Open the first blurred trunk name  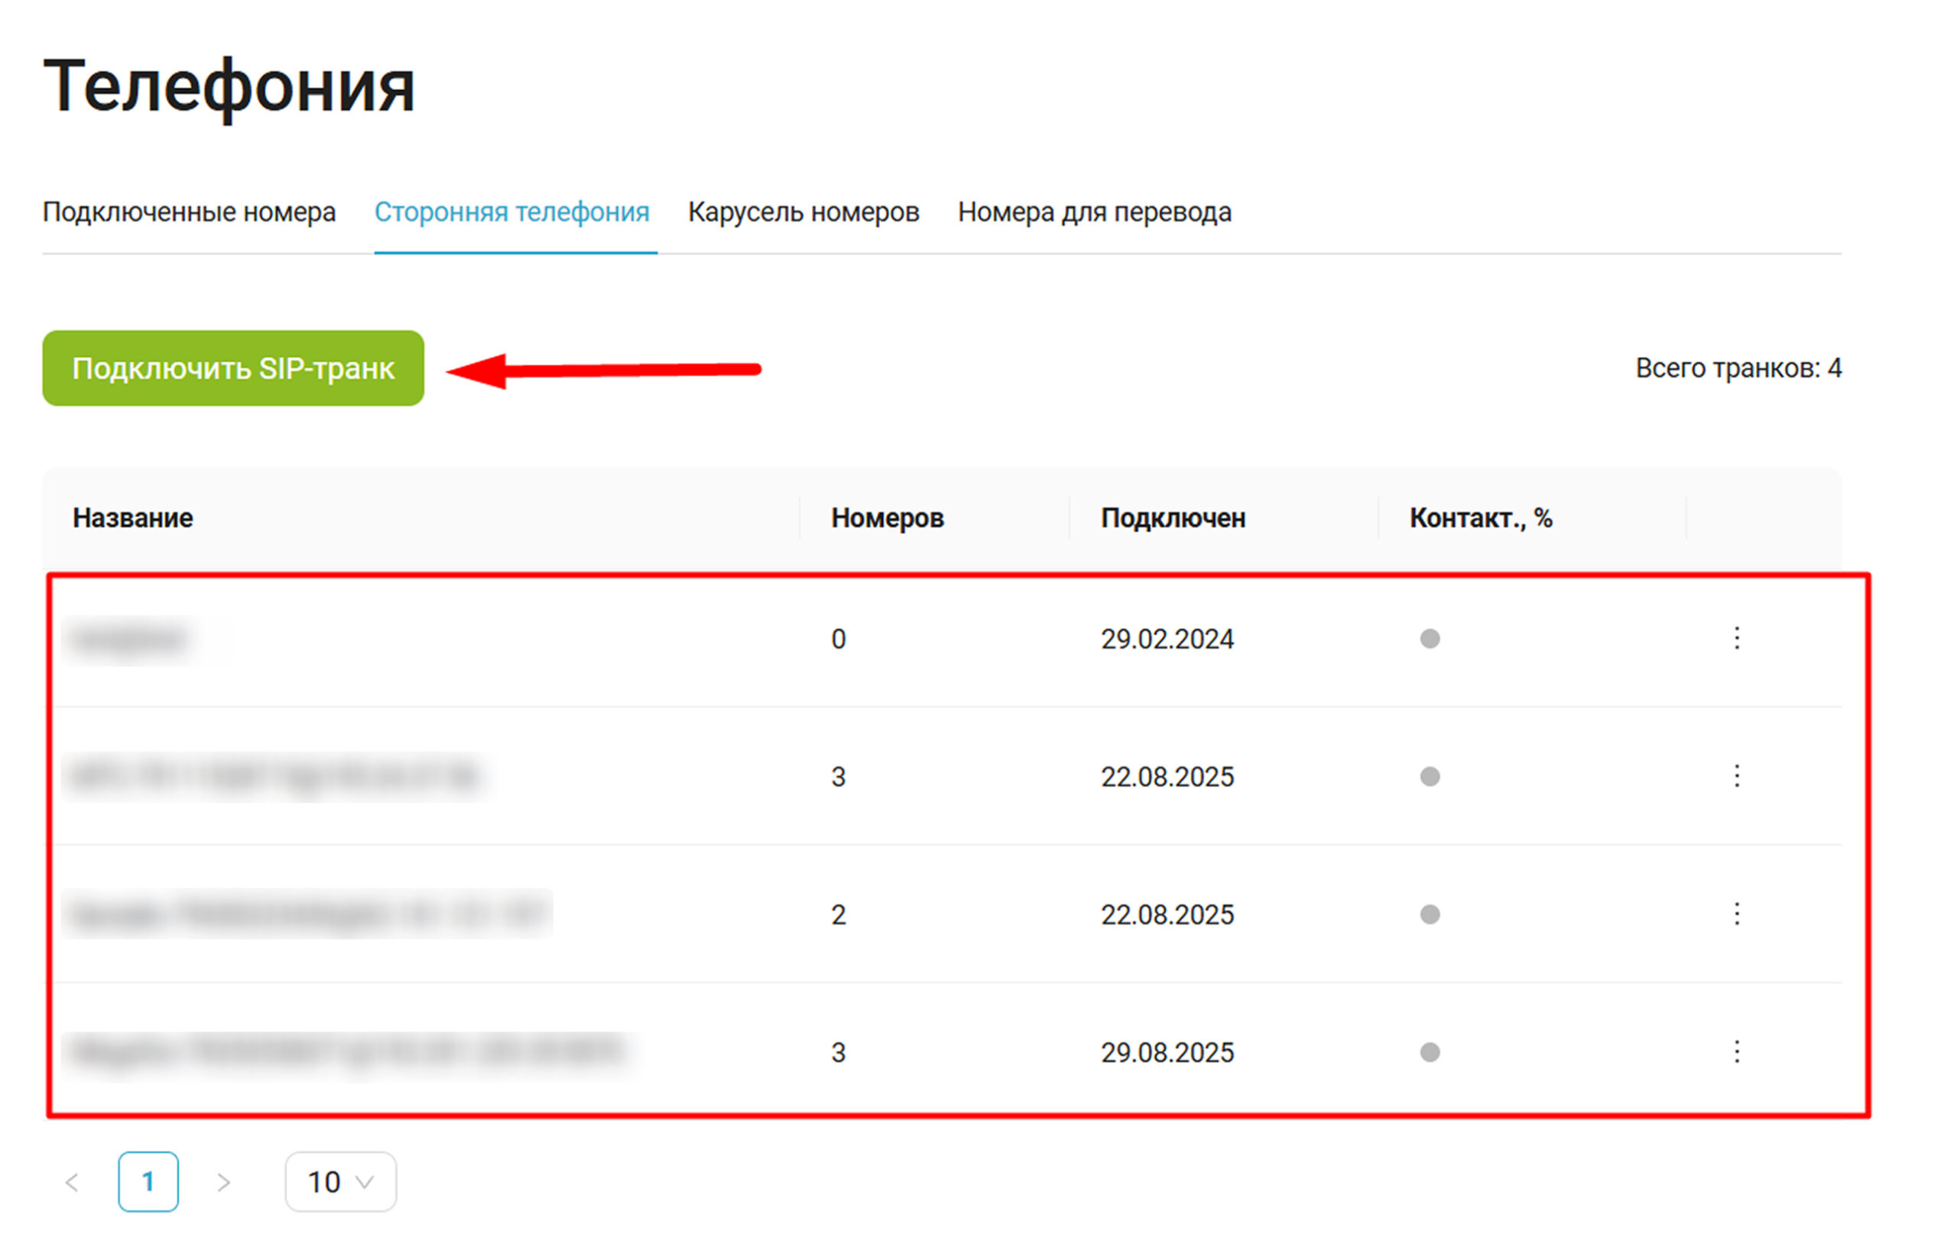point(130,640)
